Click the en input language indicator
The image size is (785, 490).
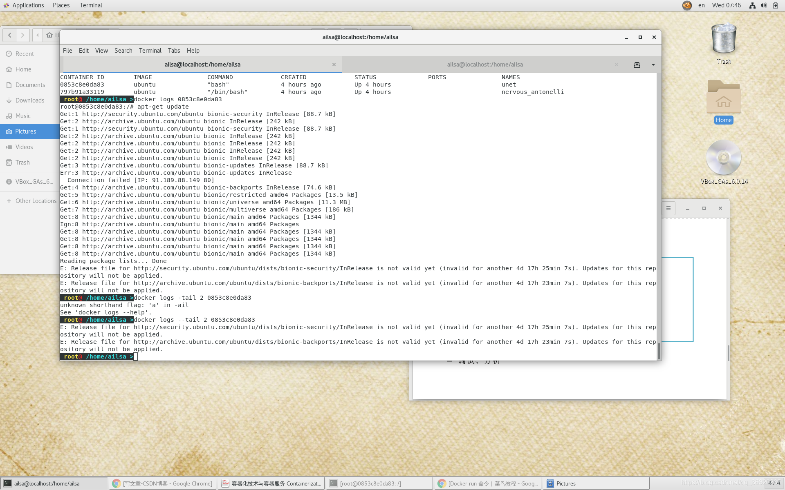point(701,5)
